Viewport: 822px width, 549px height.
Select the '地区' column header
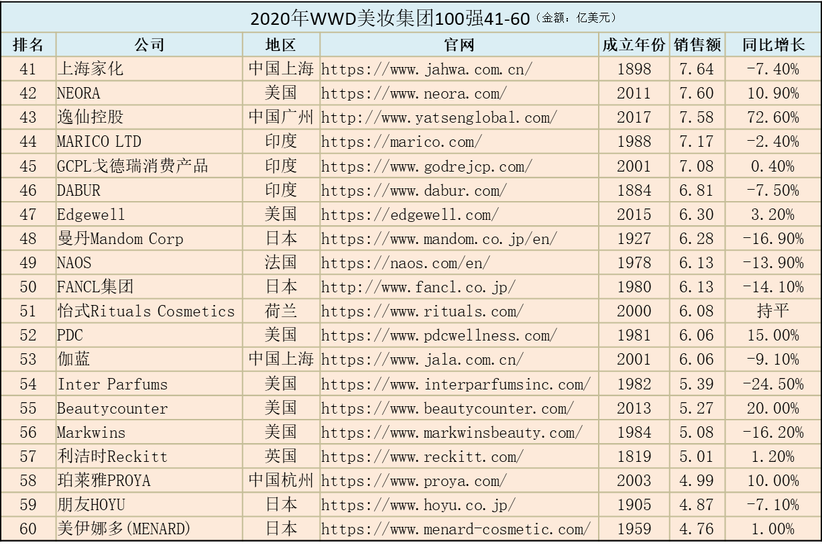click(x=282, y=45)
